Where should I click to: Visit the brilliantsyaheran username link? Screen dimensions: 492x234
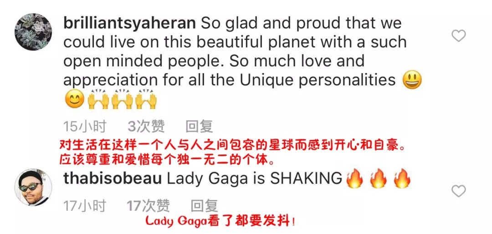click(x=129, y=24)
